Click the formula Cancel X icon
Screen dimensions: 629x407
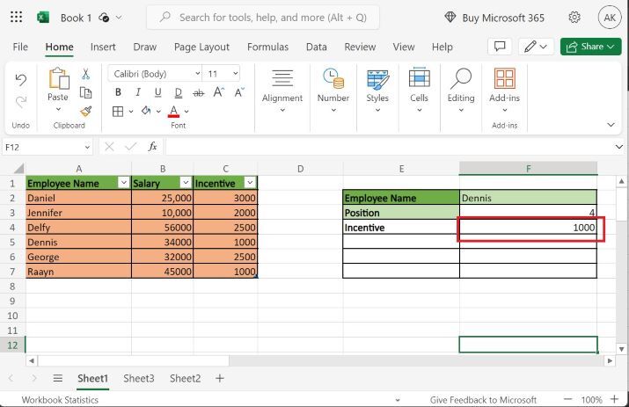(x=109, y=147)
